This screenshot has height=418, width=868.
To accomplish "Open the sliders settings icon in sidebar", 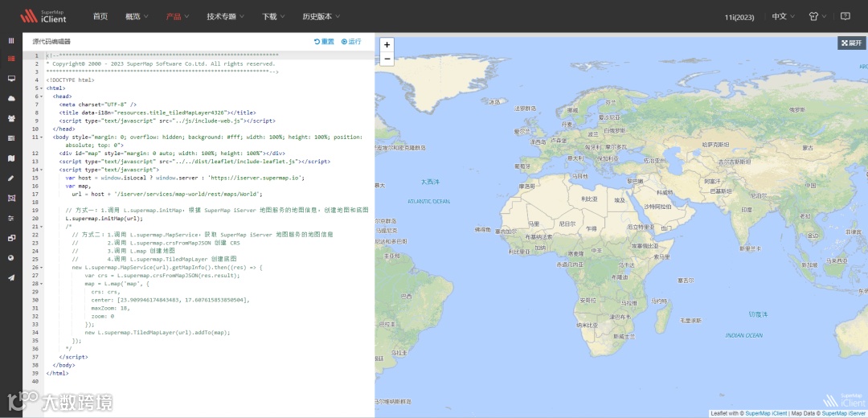I will point(11,218).
